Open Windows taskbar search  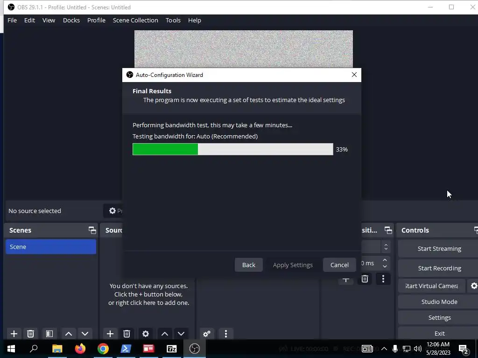tap(34, 349)
